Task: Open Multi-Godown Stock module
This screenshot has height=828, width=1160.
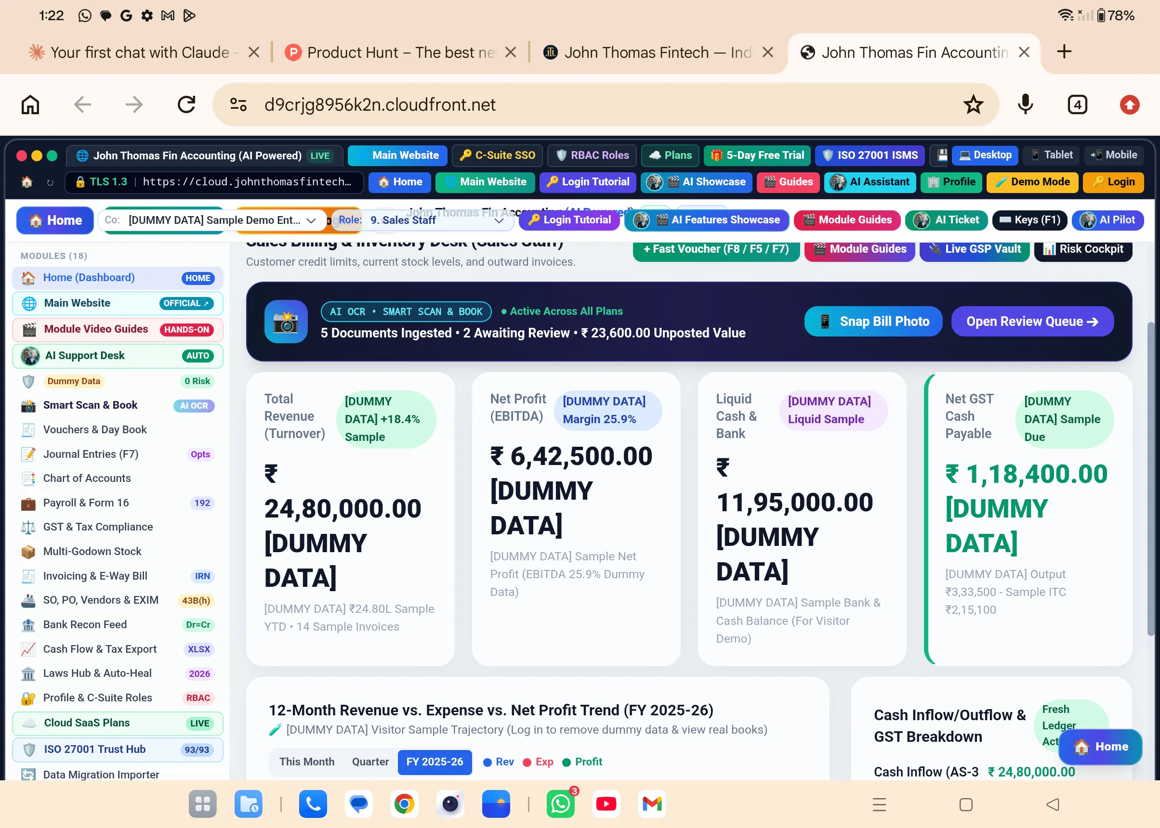Action: pos(118,551)
